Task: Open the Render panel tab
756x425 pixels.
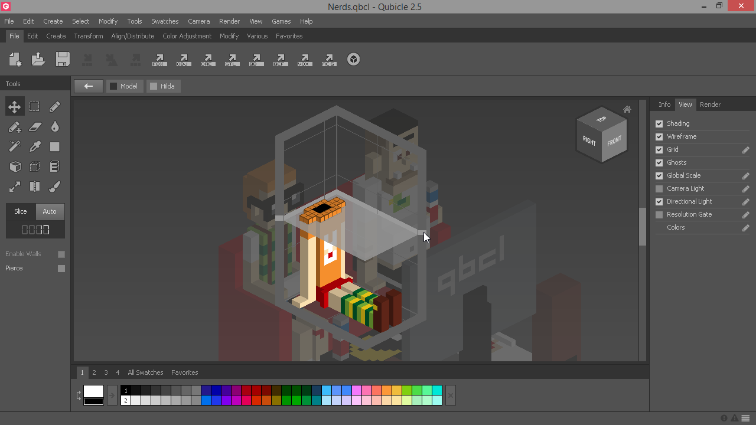Action: click(710, 104)
